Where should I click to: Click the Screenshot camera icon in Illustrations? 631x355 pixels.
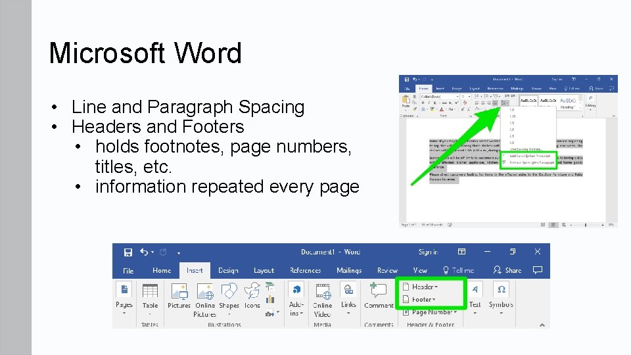[x=269, y=313]
